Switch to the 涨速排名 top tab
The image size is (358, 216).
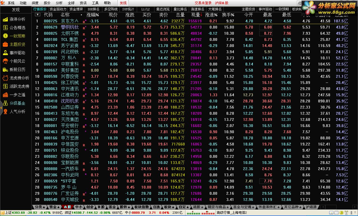pyautogui.click(x=197, y=9)
